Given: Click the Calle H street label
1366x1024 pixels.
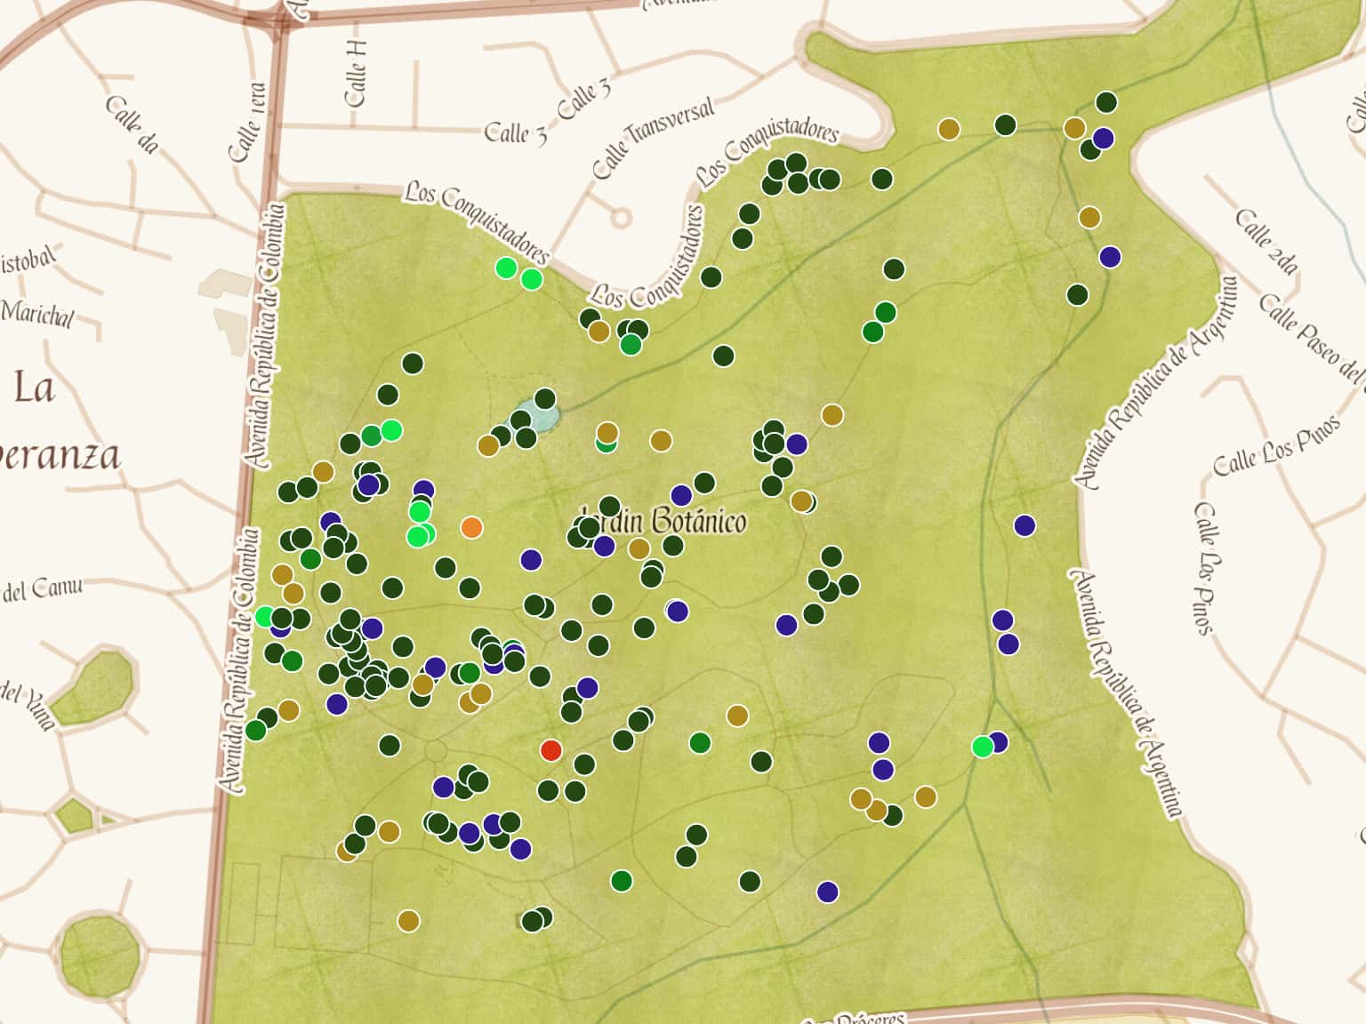Looking at the screenshot, I should [356, 73].
